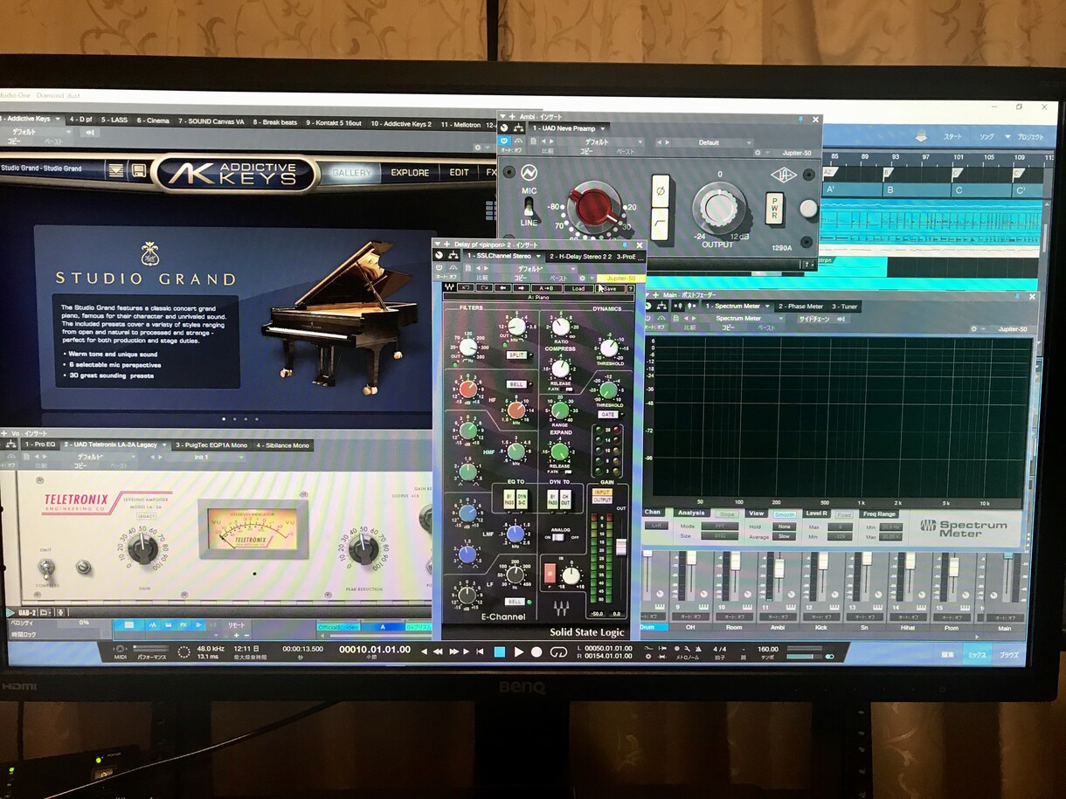Toggle the HF BELL button on SSL
The width and height of the screenshot is (1066, 799).
[x=516, y=384]
